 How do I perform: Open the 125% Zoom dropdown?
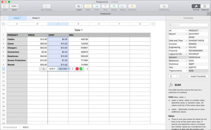tap(14, 6)
